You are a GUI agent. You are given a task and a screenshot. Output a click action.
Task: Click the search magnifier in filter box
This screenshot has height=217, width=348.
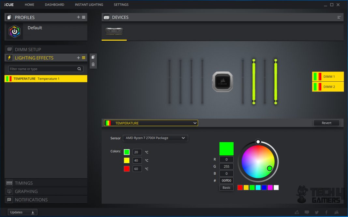79,69
